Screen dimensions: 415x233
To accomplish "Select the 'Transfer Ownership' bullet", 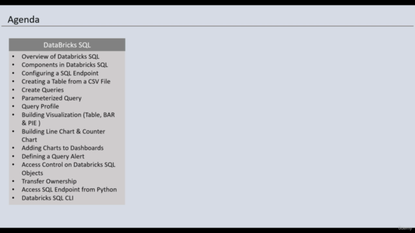I will click(x=49, y=181).
